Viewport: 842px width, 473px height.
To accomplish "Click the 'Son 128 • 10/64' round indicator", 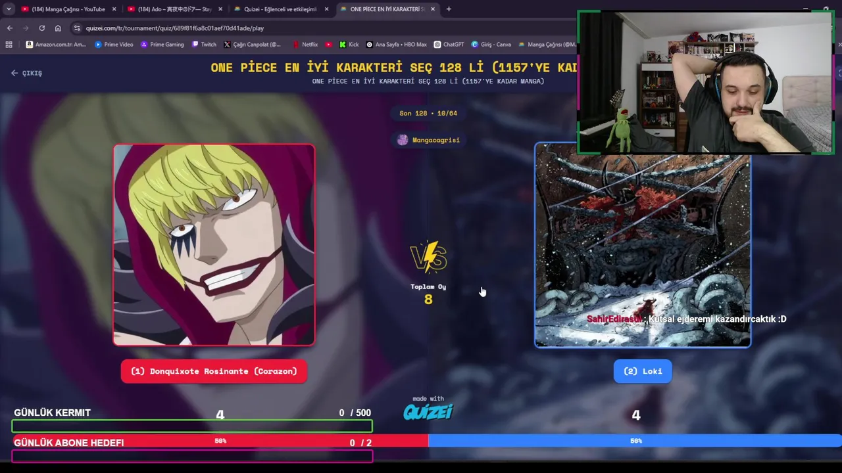I will (x=428, y=113).
